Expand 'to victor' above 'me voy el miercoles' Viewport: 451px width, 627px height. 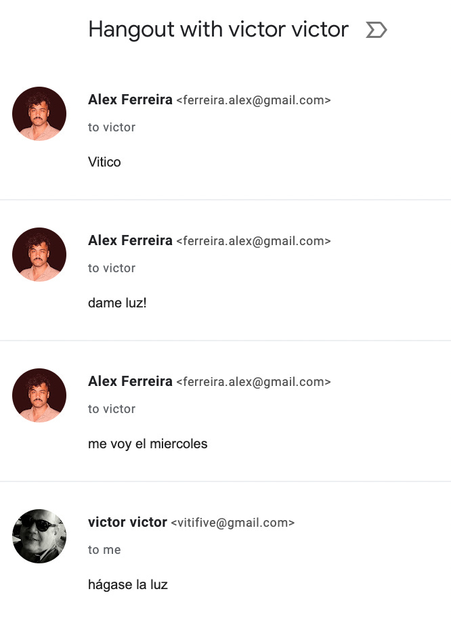(x=112, y=409)
